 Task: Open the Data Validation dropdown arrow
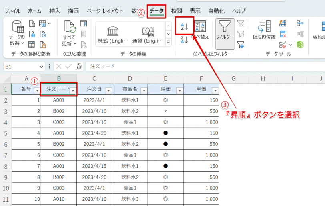point(291,45)
